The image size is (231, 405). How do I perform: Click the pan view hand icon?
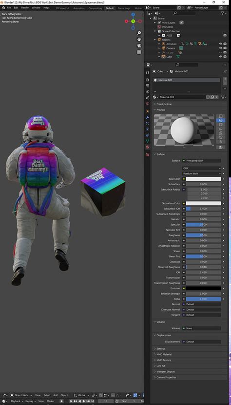pyautogui.click(x=139, y=39)
